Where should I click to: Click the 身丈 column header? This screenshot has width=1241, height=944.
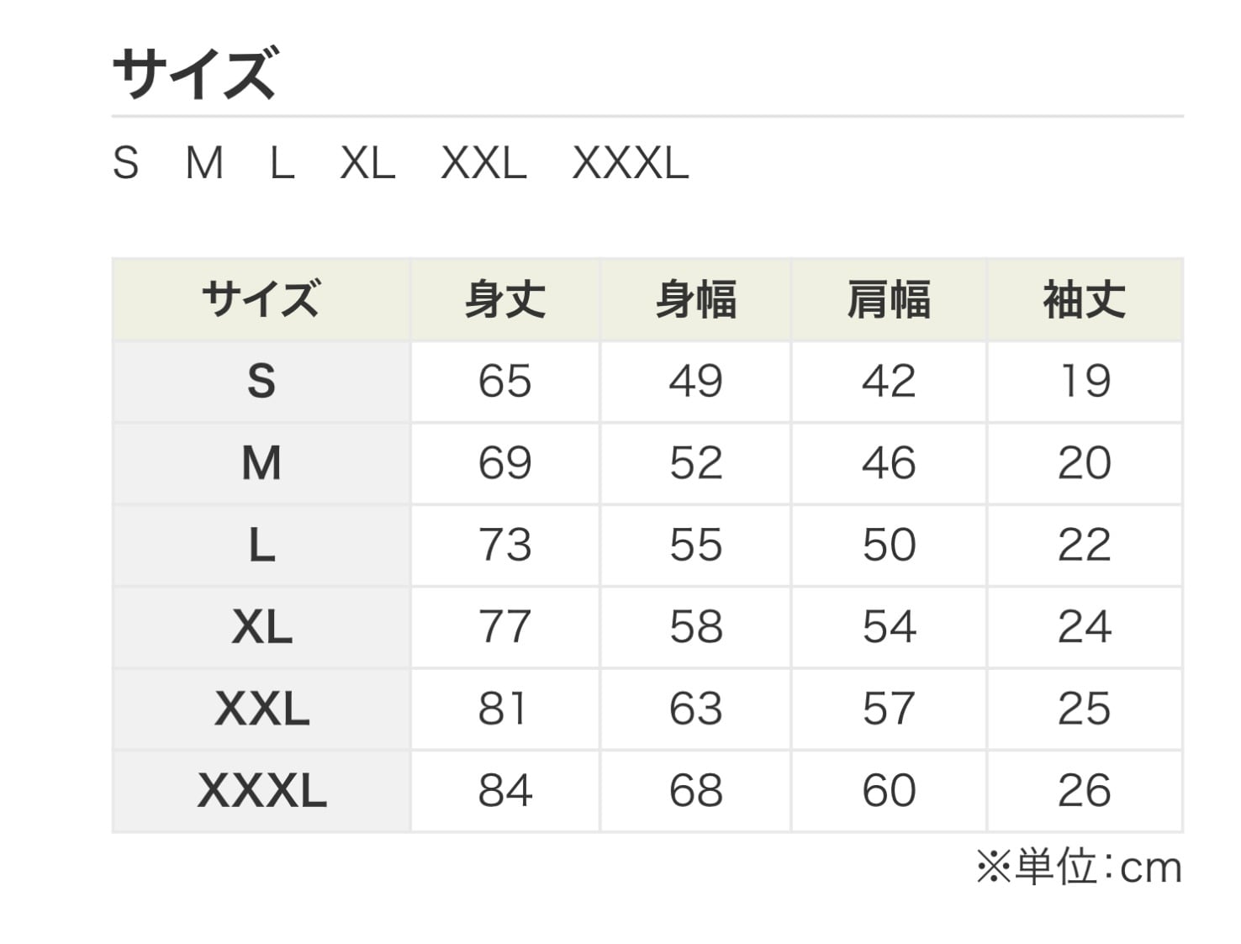(x=505, y=300)
